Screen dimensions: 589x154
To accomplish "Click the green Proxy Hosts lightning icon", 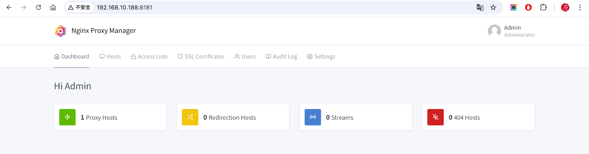I will (67, 117).
